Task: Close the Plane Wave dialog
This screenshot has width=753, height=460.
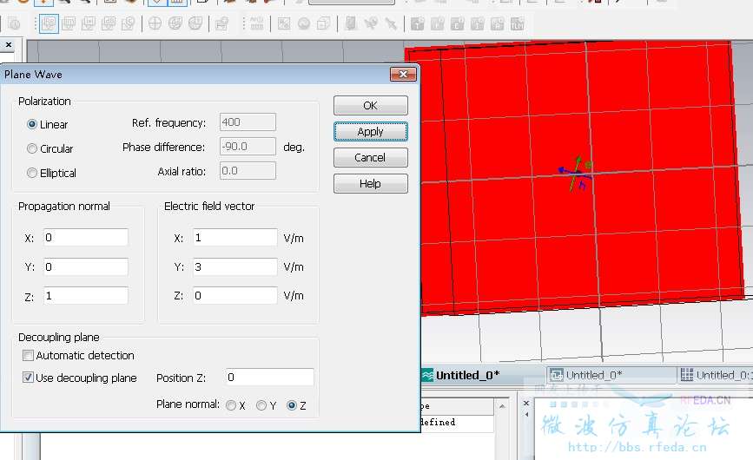Action: click(x=403, y=75)
